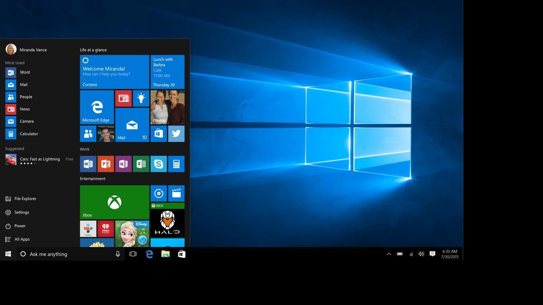Launch Camera from the Most Used list
The height and width of the screenshot is (305, 543).
click(x=40, y=121)
